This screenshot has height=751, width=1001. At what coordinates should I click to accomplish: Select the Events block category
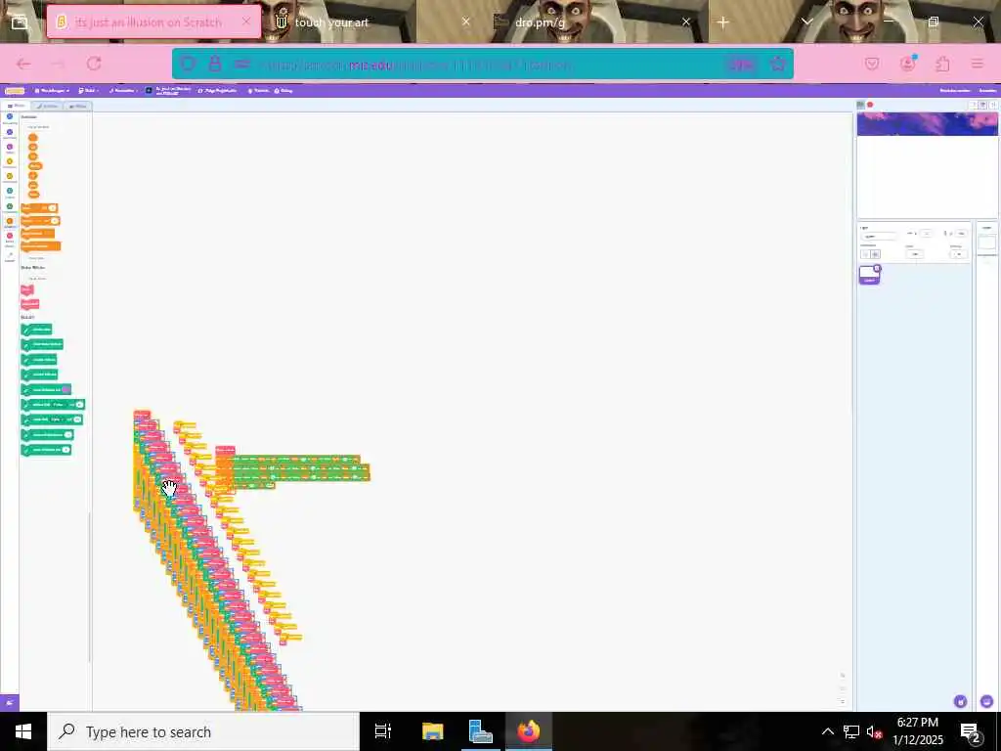coord(10,163)
